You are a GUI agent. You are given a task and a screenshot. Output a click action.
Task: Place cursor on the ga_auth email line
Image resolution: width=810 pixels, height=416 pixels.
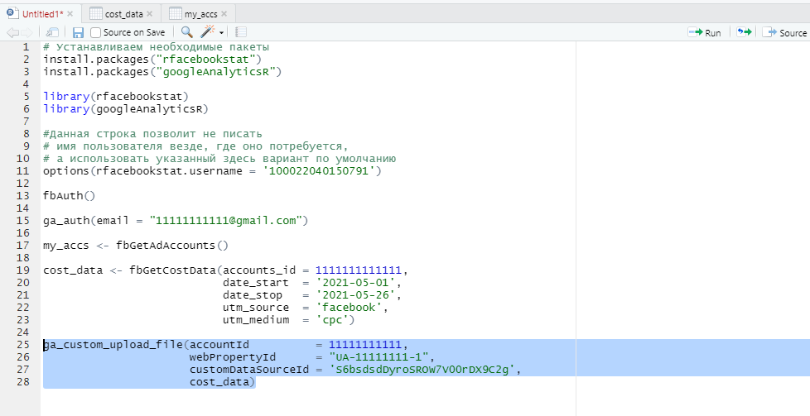tap(176, 220)
